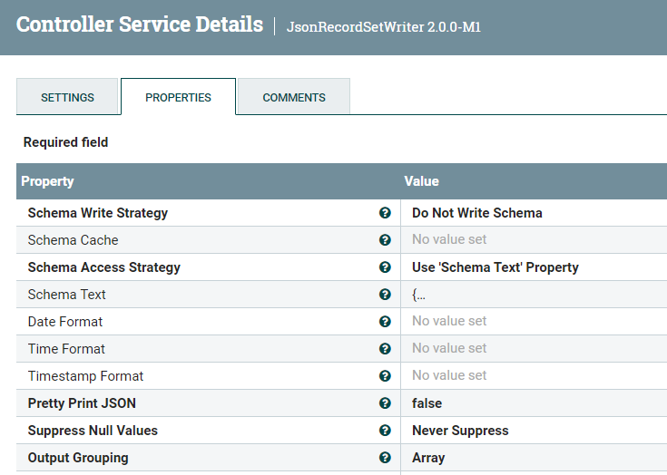
Task: Click help icon beside Timestamp Format
Action: (385, 376)
